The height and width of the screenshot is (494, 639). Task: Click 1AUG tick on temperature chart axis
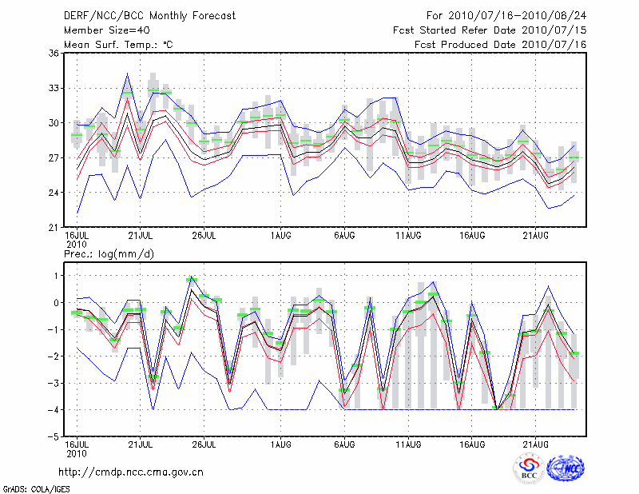pyautogui.click(x=280, y=236)
